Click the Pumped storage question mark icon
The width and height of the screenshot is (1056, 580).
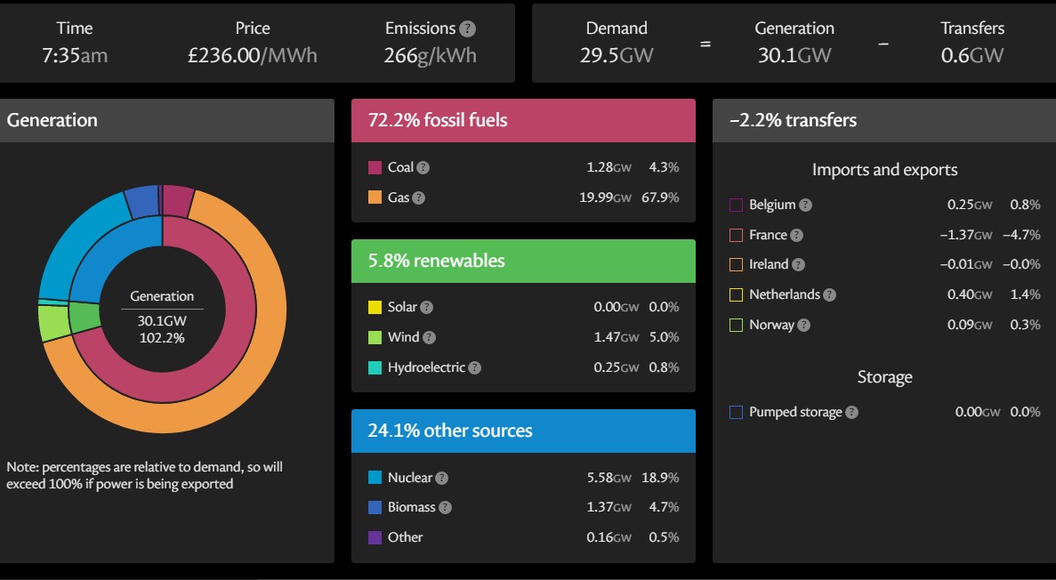pyautogui.click(x=852, y=412)
